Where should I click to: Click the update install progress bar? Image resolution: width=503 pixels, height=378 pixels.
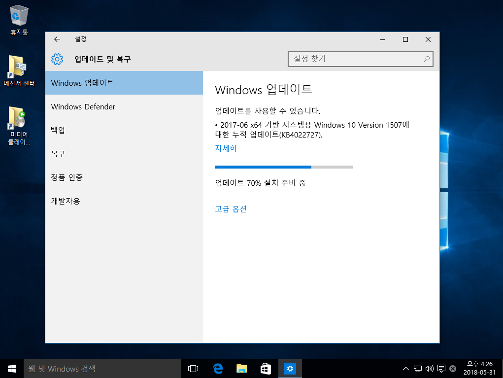(284, 167)
